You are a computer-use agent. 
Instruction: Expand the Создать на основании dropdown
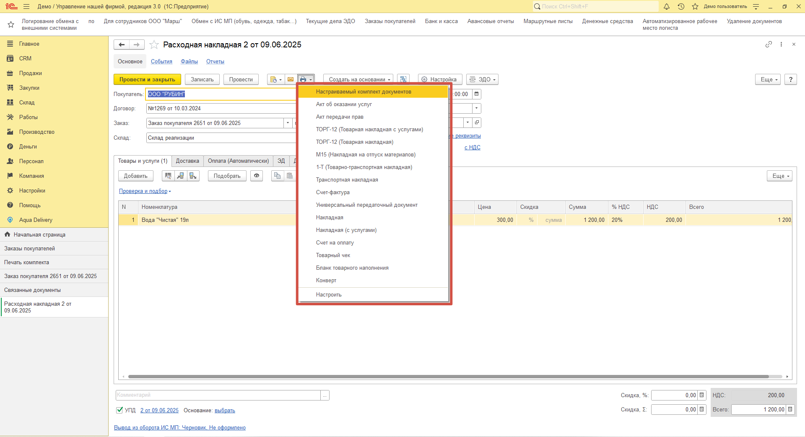(x=358, y=79)
